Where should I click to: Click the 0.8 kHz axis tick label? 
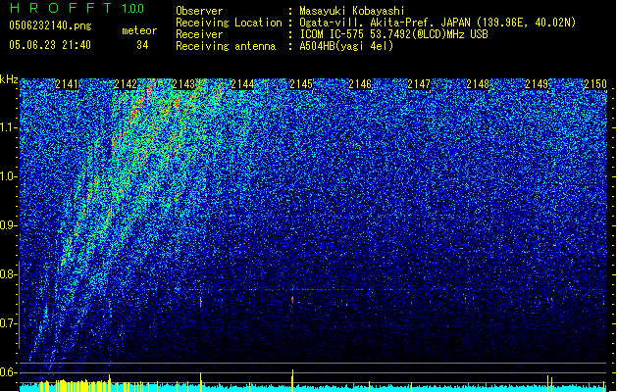click(9, 274)
